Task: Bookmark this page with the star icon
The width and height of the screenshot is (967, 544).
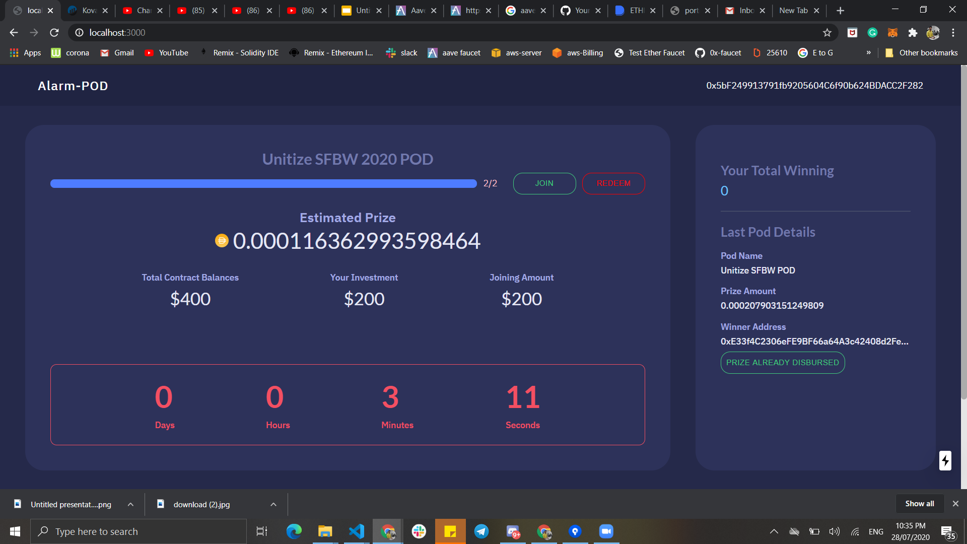Action: [x=827, y=33]
